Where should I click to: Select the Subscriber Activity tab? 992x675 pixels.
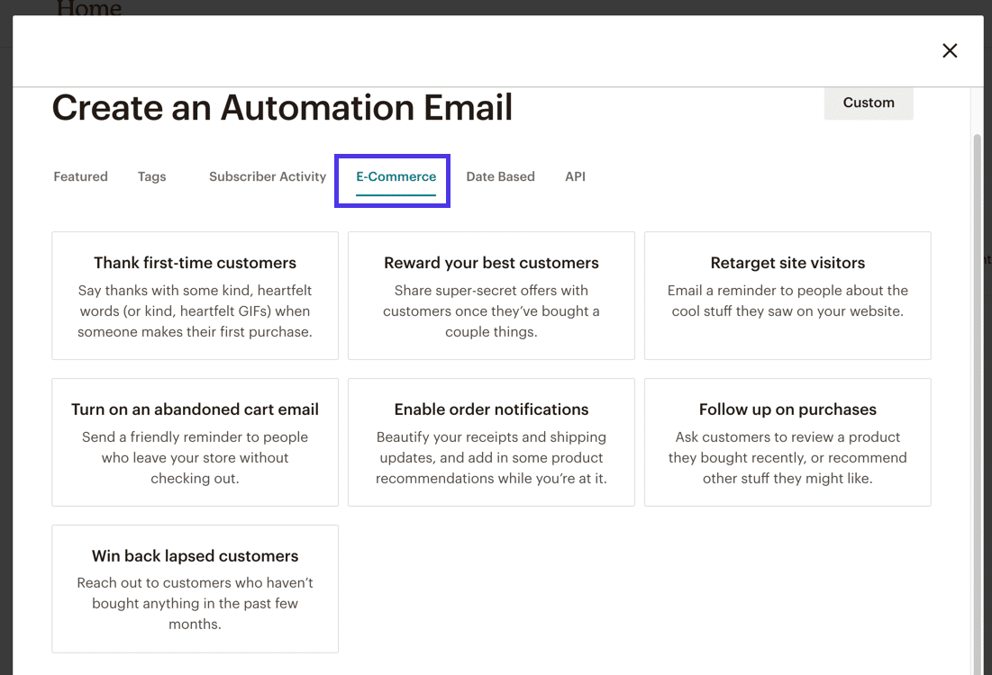point(267,176)
